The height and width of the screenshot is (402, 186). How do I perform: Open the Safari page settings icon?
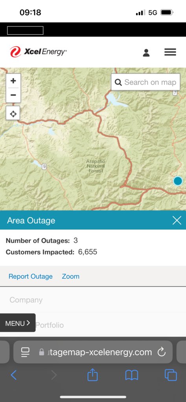pyautogui.click(x=26, y=352)
